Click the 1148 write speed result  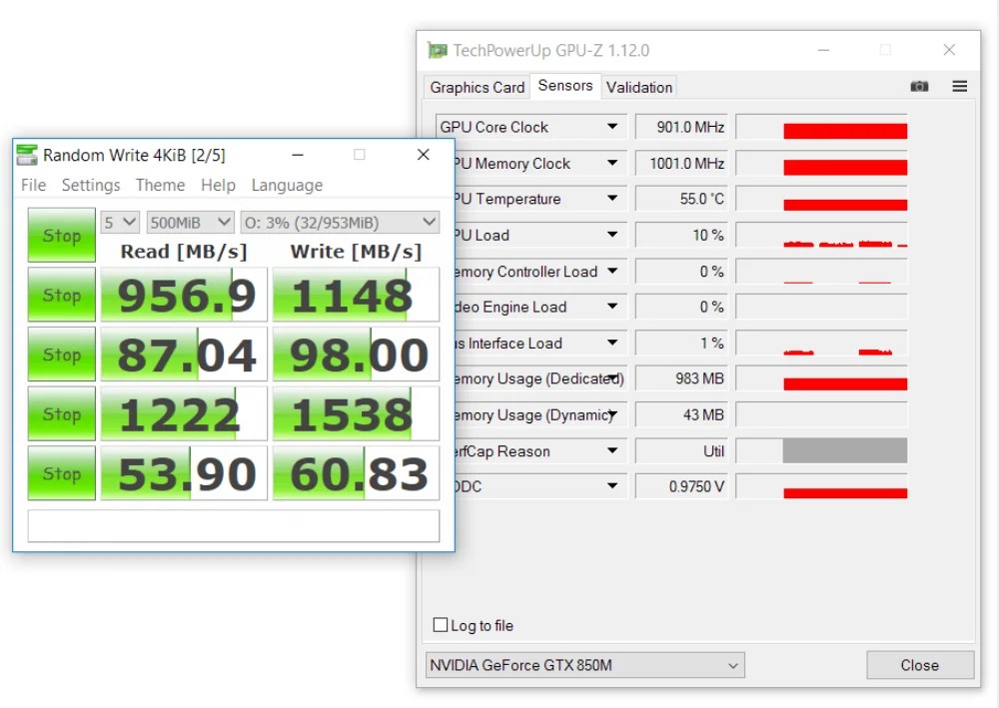[x=356, y=295]
